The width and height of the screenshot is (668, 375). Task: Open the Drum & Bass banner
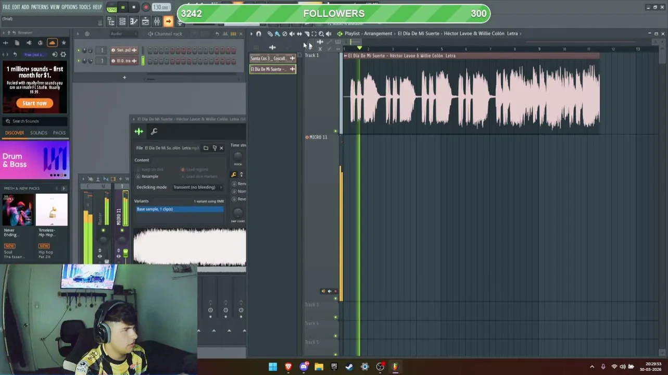[x=35, y=160]
